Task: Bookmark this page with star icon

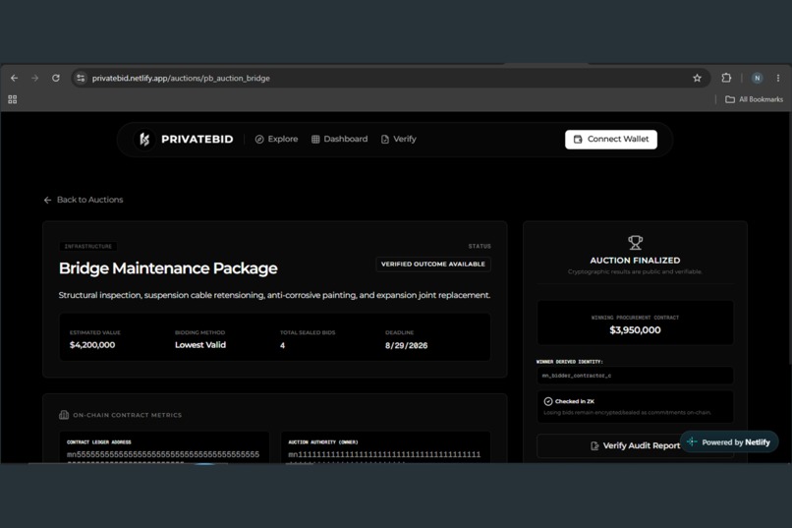Action: click(697, 78)
